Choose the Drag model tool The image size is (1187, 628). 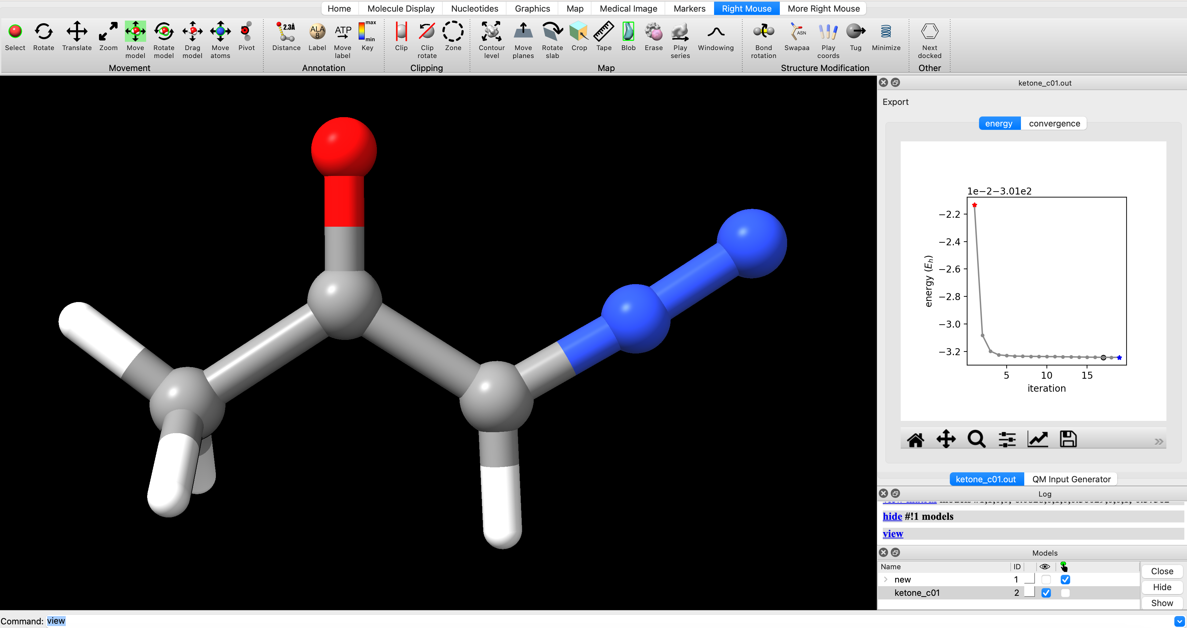click(x=193, y=31)
